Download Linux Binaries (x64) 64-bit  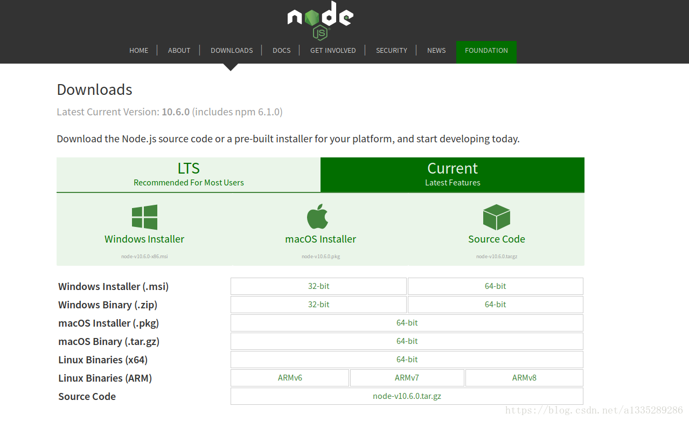pos(407,360)
